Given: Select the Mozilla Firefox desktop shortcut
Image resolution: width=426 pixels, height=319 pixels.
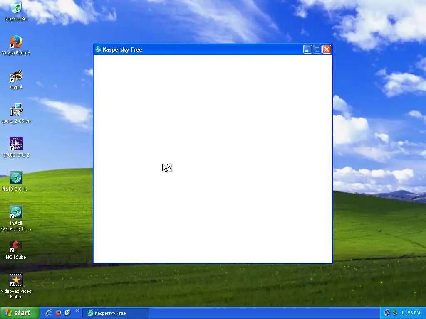Looking at the screenshot, I should [x=16, y=42].
